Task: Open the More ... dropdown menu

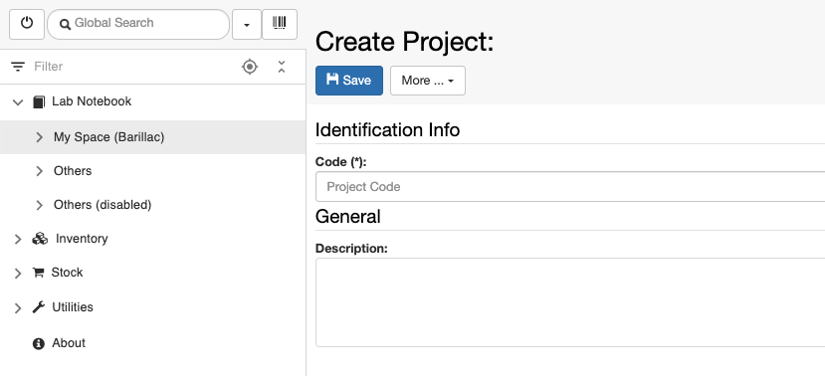Action: pyautogui.click(x=428, y=81)
